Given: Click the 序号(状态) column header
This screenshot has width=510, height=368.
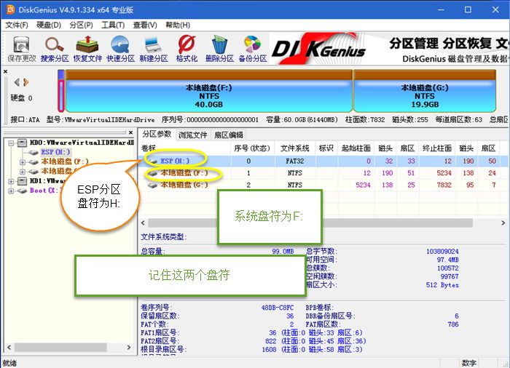Looking at the screenshot, I should [x=252, y=148].
